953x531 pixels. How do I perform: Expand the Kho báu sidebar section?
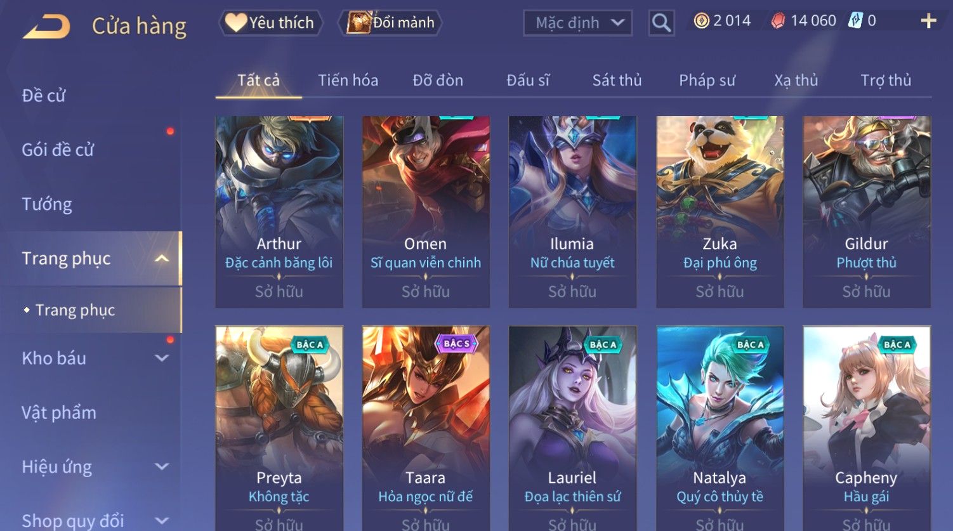[x=162, y=358]
